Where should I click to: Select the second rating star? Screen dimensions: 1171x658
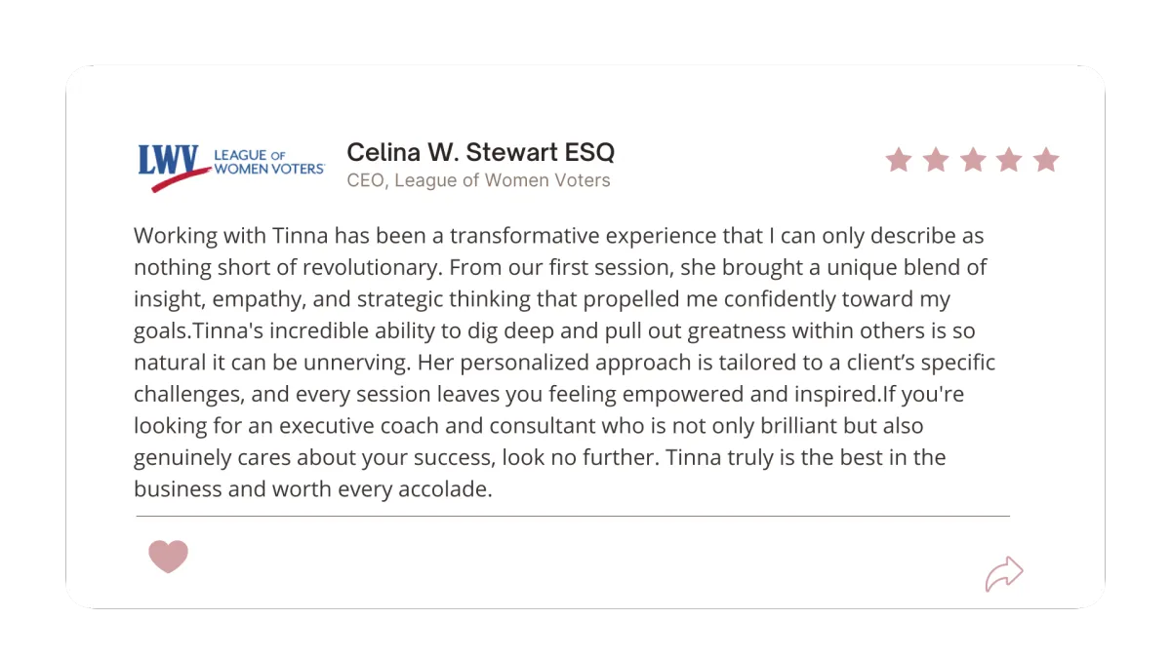pos(936,160)
